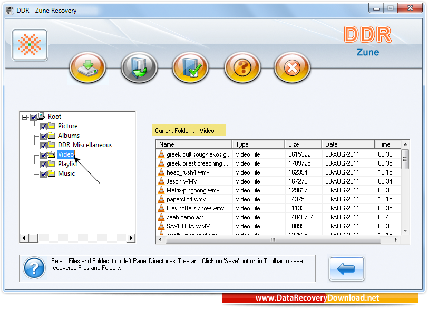Uncheck the Video folder checkbox
The width and height of the screenshot is (428, 309).
[43, 155]
